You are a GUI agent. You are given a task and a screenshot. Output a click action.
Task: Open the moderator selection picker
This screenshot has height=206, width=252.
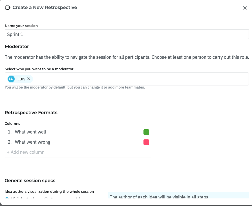[x=127, y=79]
